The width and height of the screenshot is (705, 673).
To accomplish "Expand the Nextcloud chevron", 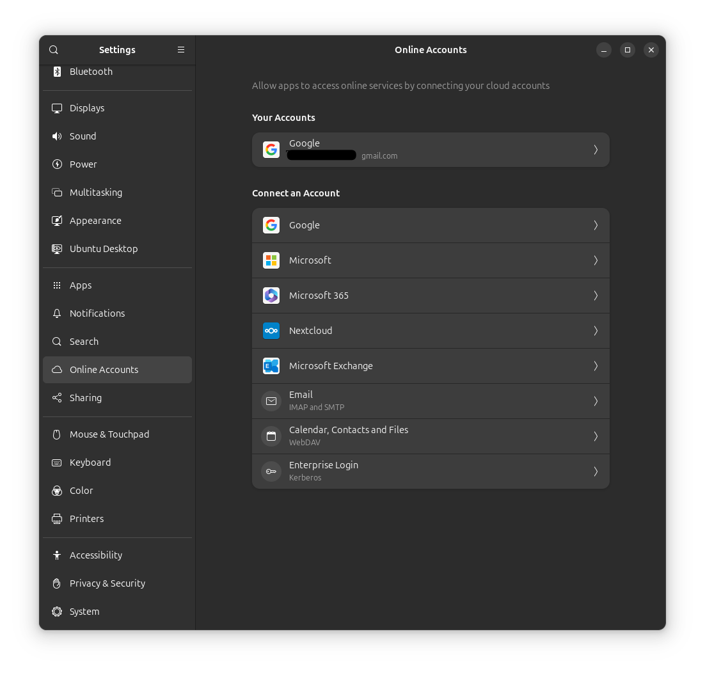I will coord(596,331).
